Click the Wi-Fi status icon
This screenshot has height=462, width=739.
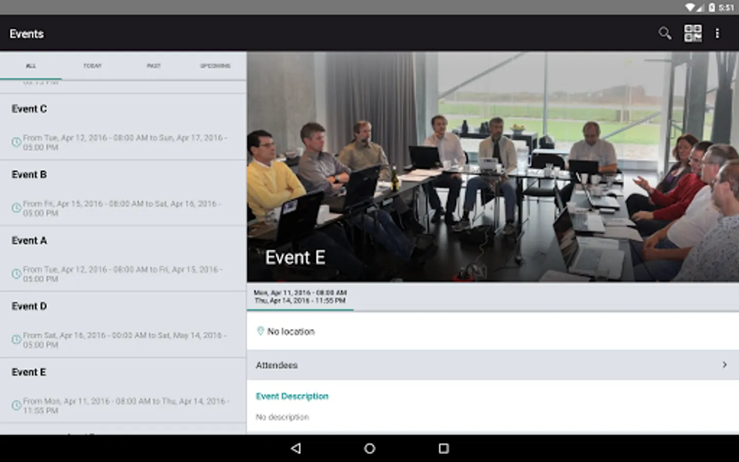[690, 7]
